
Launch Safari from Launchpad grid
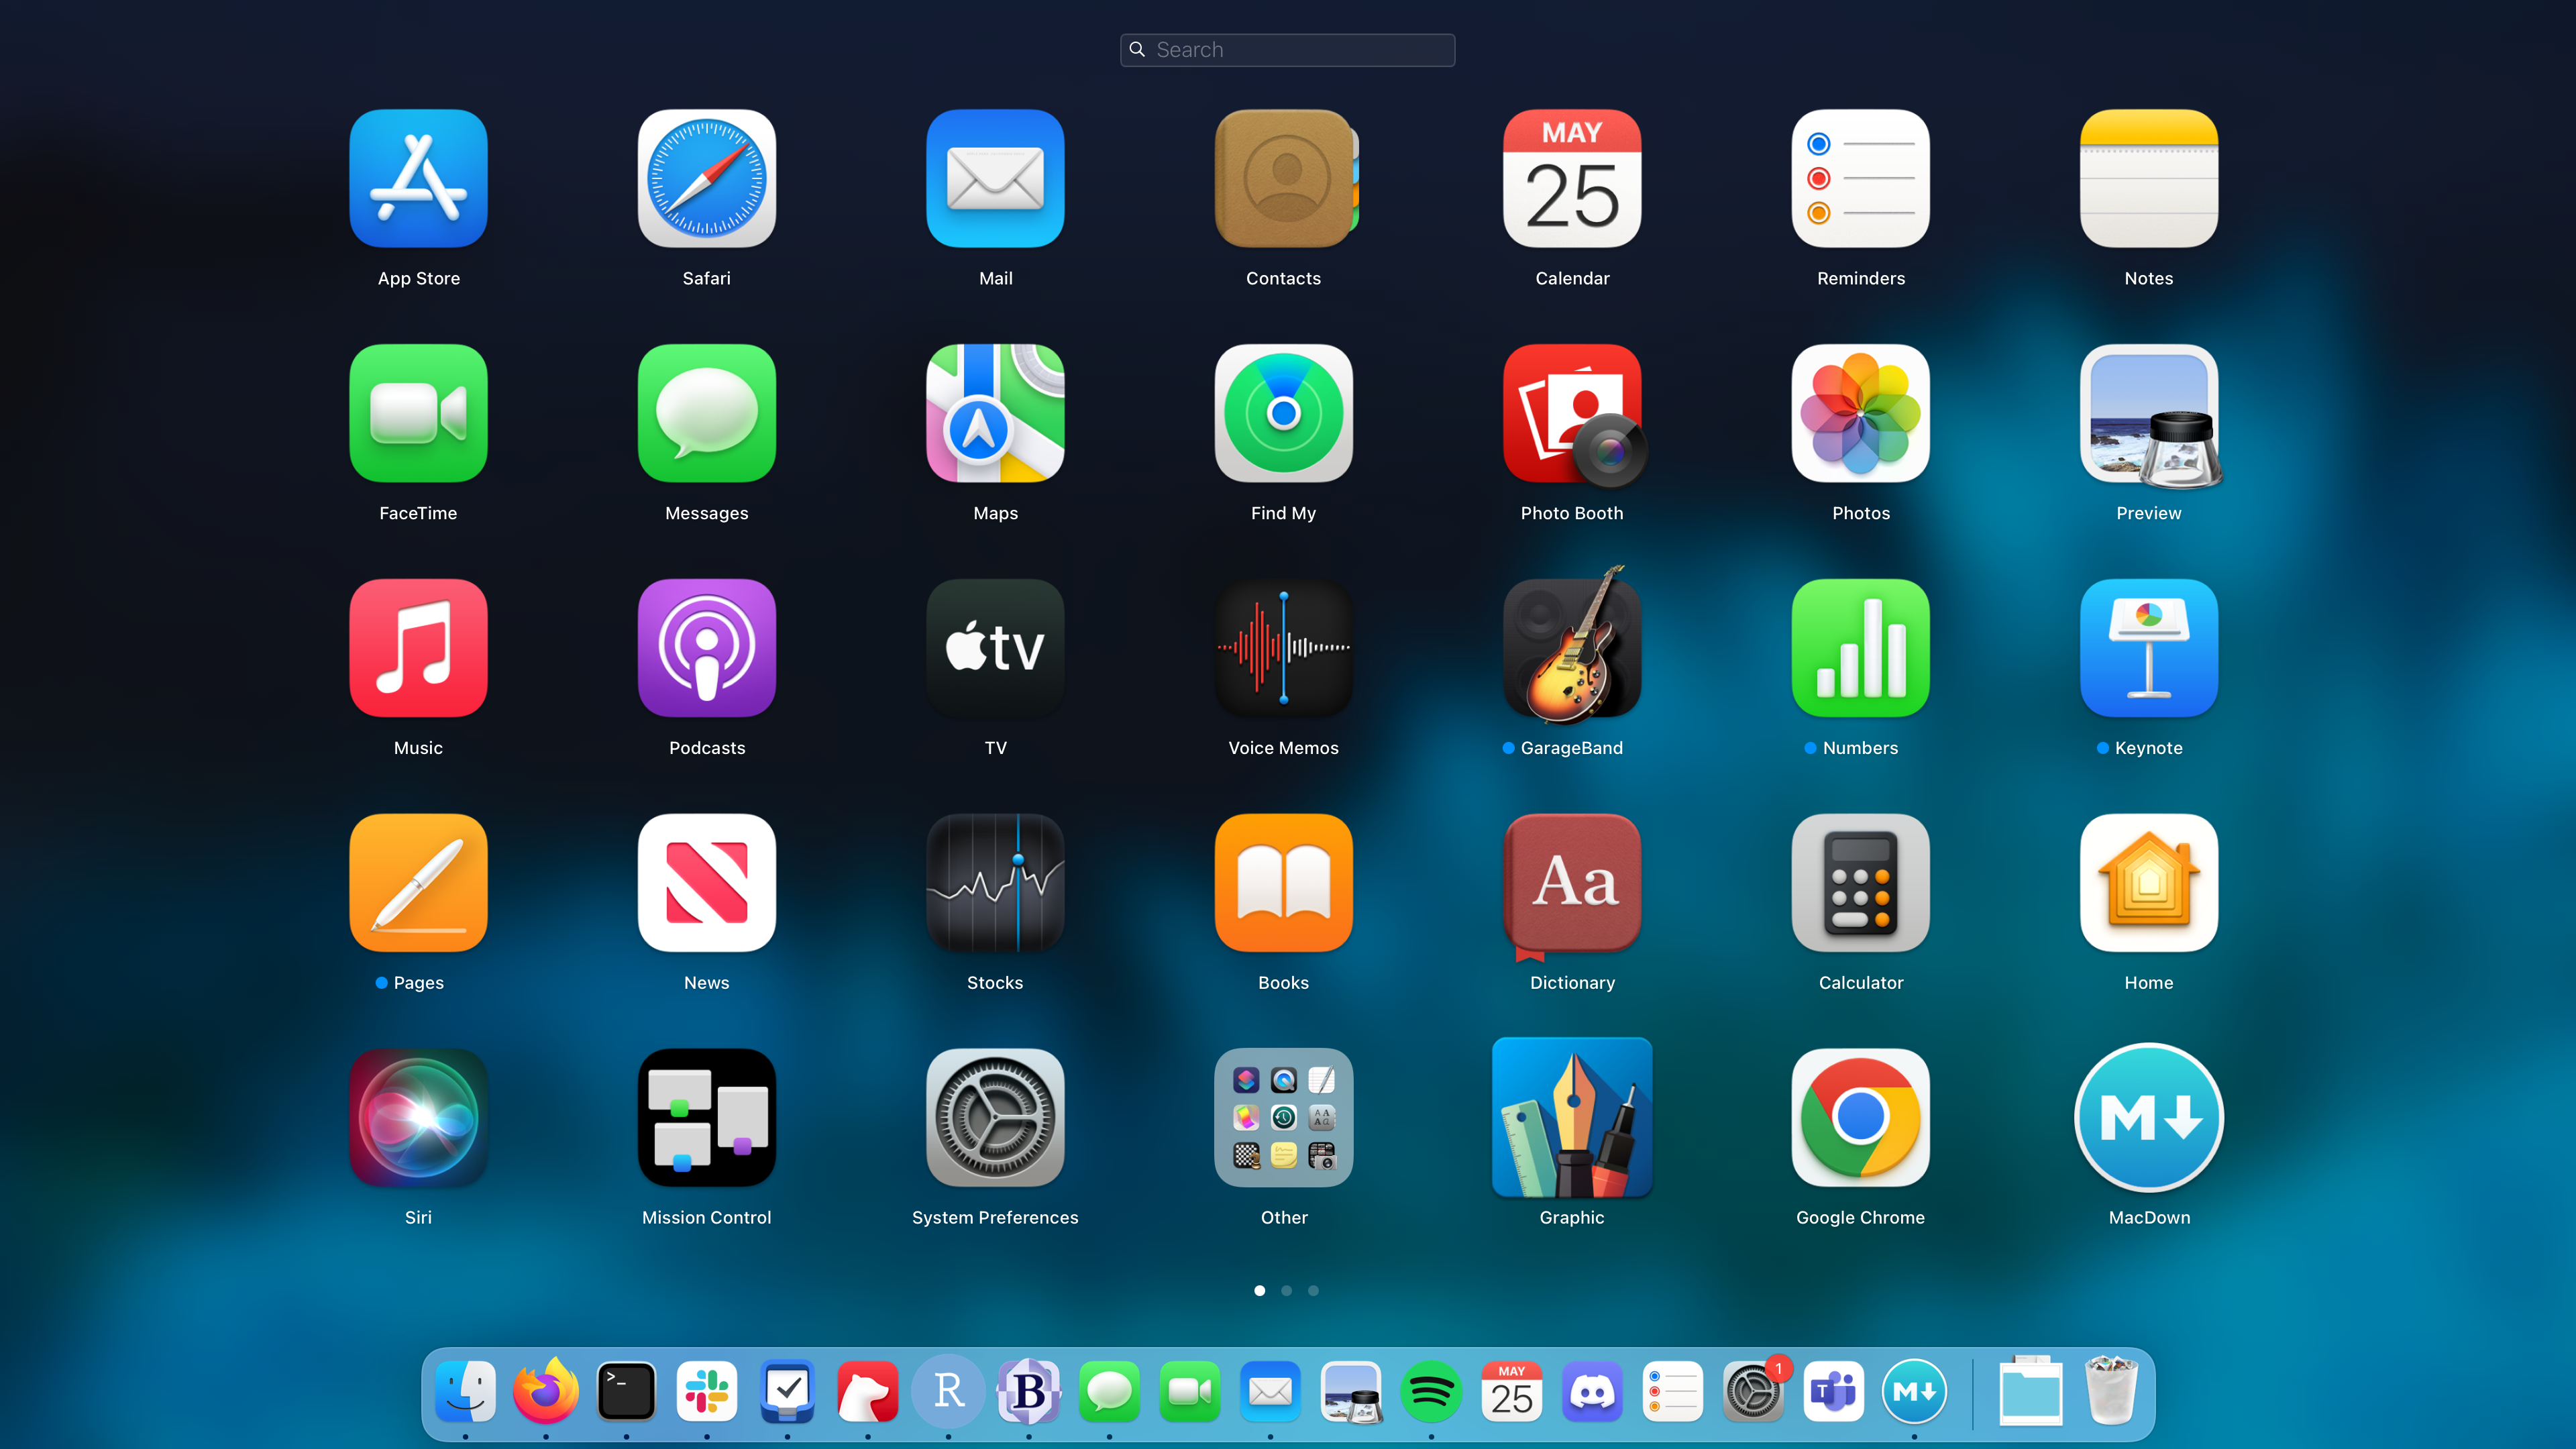click(x=707, y=178)
